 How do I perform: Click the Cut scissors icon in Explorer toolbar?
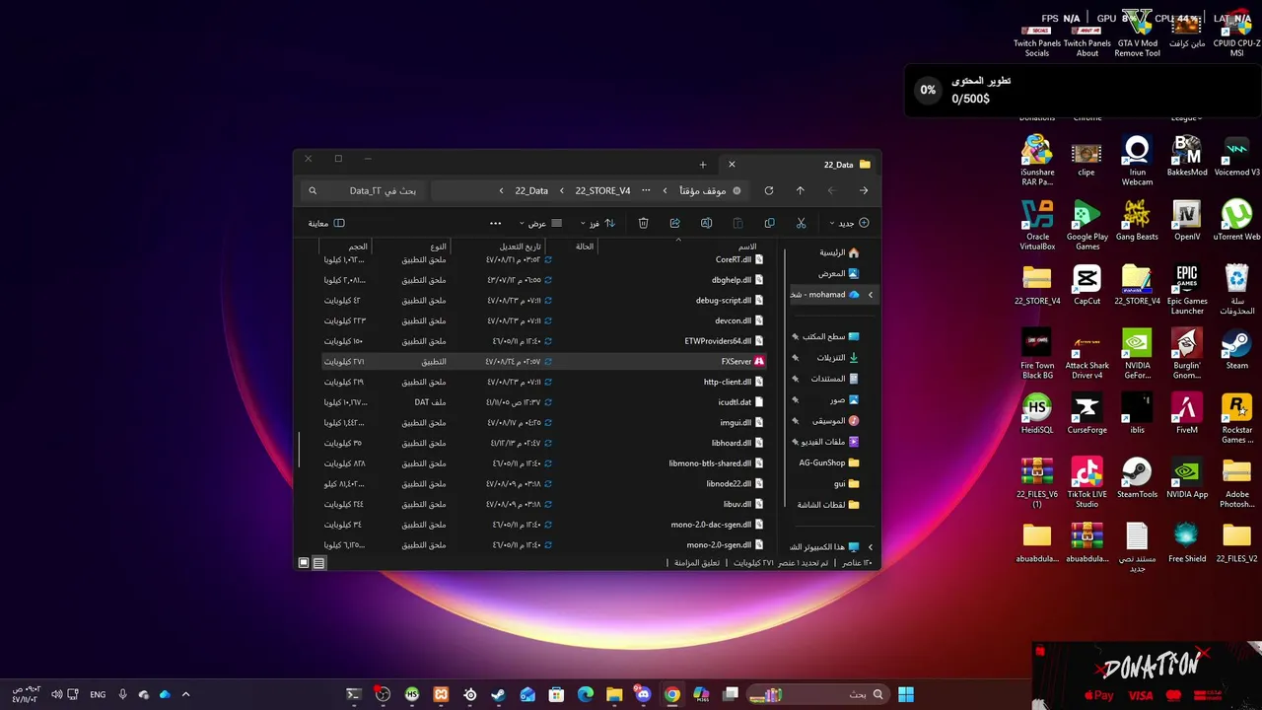coord(801,223)
